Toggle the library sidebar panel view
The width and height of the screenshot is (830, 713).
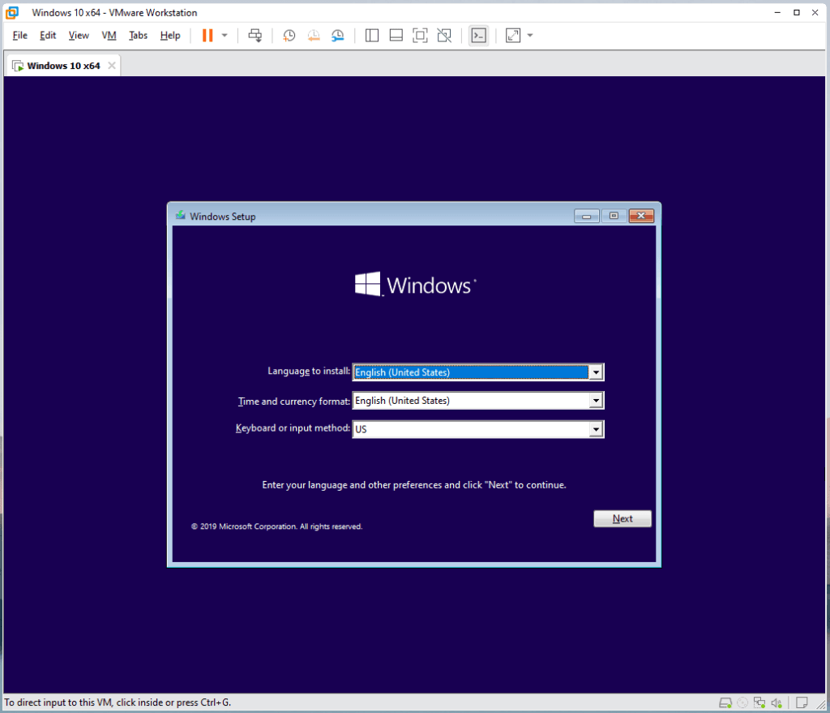pos(372,36)
